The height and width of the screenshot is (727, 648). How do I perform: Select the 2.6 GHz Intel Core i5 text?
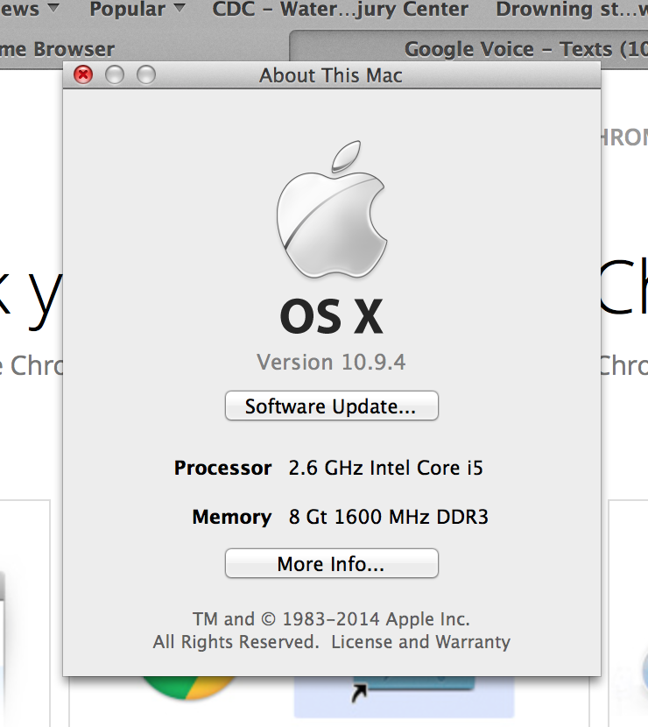385,468
